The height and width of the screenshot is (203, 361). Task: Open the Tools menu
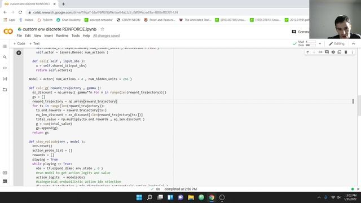tap(76, 36)
